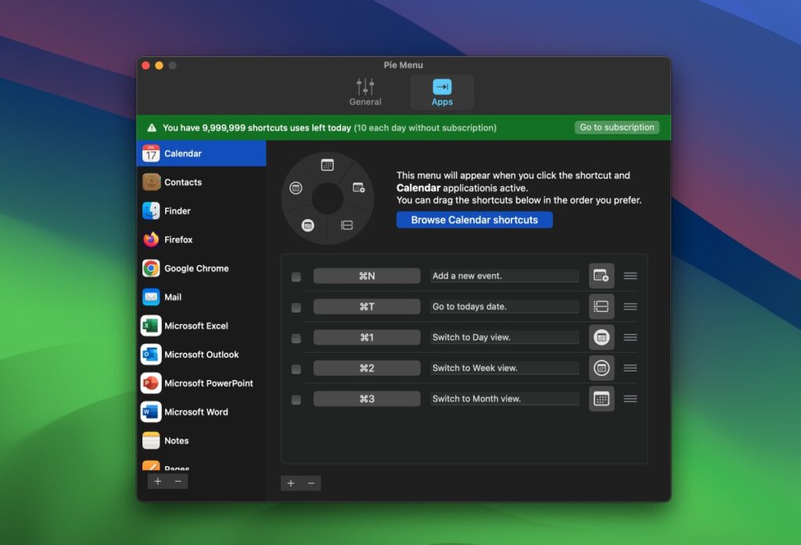Viewport: 801px width, 545px height.
Task: Tick the checkbox for 'Go to todays date'
Action: click(296, 307)
